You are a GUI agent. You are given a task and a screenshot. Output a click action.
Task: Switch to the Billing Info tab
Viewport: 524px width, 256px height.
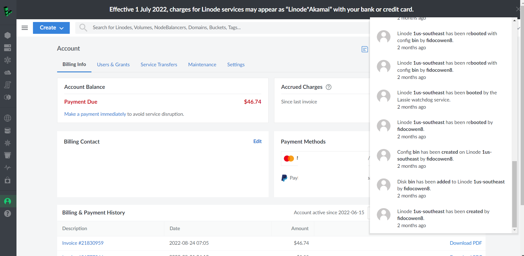click(74, 64)
